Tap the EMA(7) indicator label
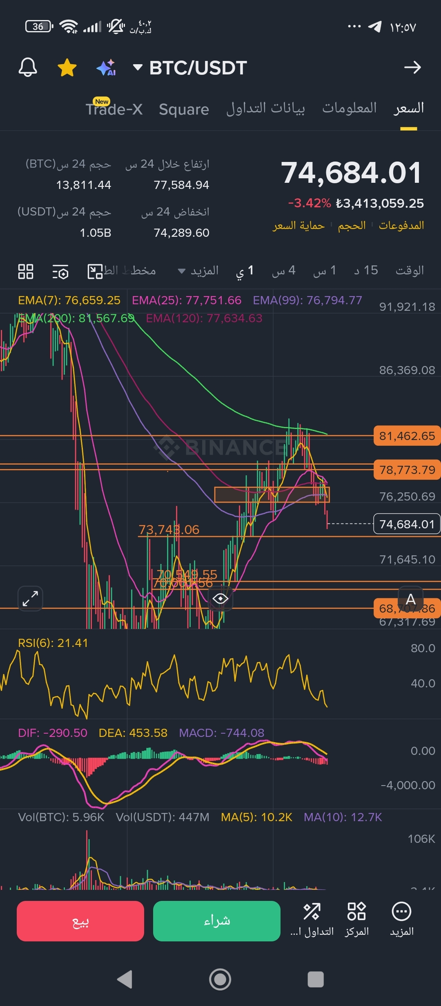Viewport: 441px width, 1006px height. point(69,300)
